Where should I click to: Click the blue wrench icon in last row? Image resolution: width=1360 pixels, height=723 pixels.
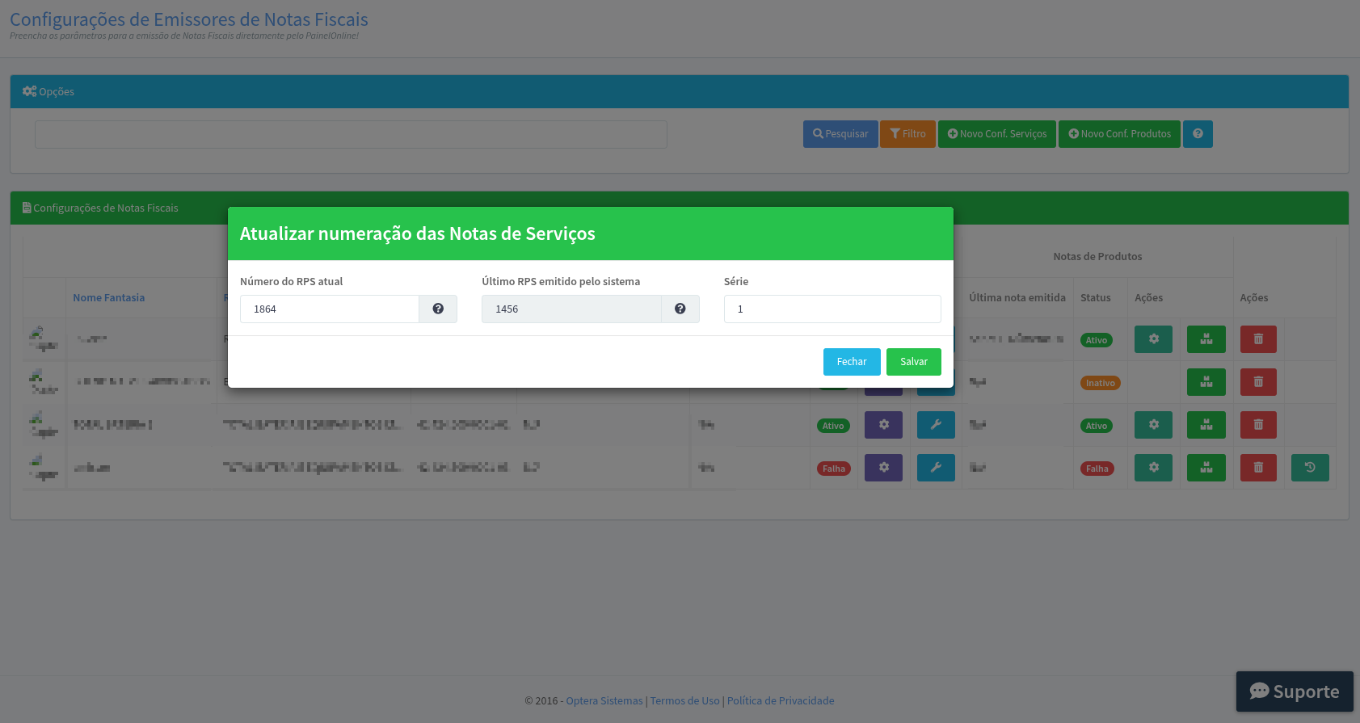(936, 468)
